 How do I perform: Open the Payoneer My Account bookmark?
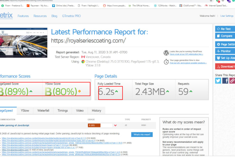coord(37,6)
